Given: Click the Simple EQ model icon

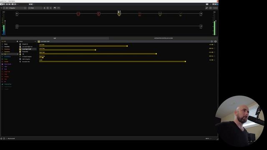Looking at the screenshot, I should point(20,44).
